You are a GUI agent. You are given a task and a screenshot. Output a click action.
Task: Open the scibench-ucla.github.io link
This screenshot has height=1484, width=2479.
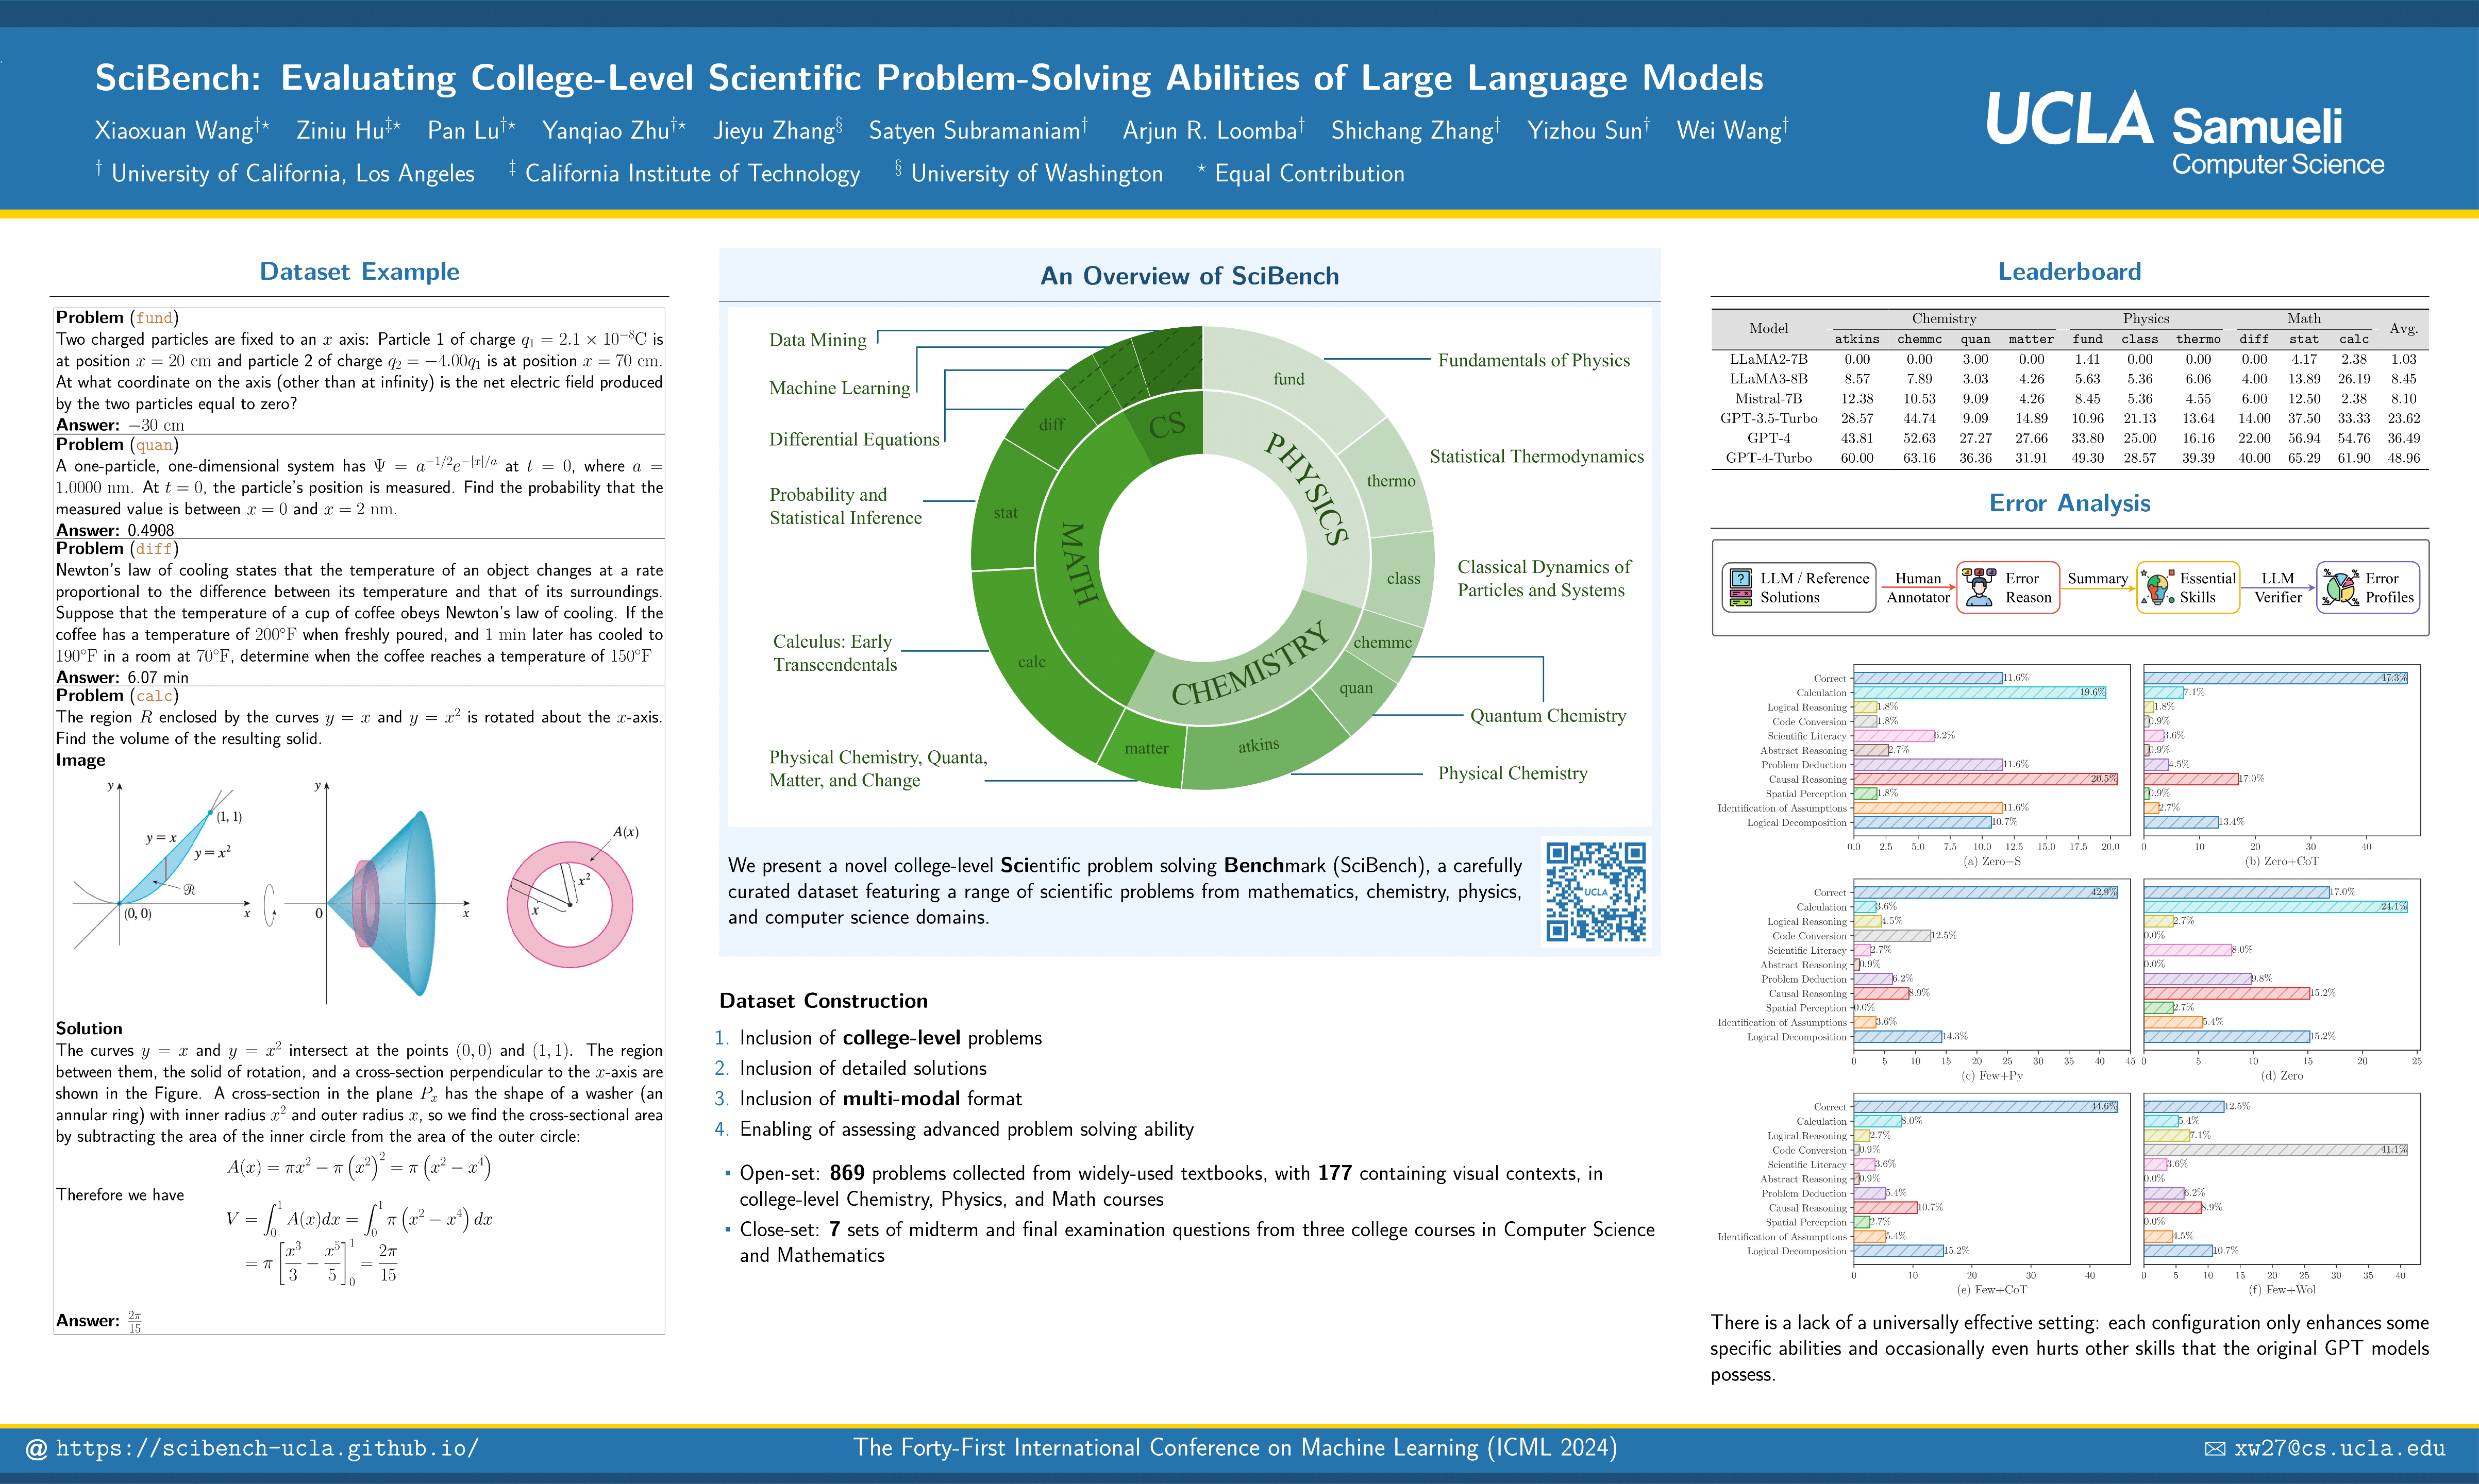point(267,1449)
